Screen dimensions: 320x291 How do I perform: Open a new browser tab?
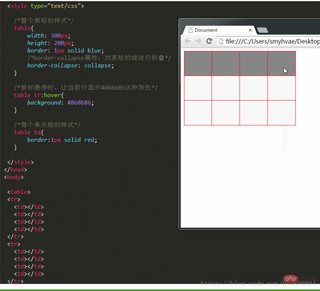coord(263,30)
